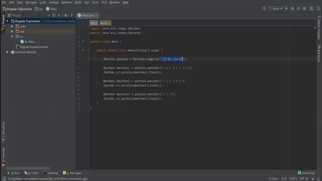Hide the Project panel with hide icon

(x=72, y=16)
